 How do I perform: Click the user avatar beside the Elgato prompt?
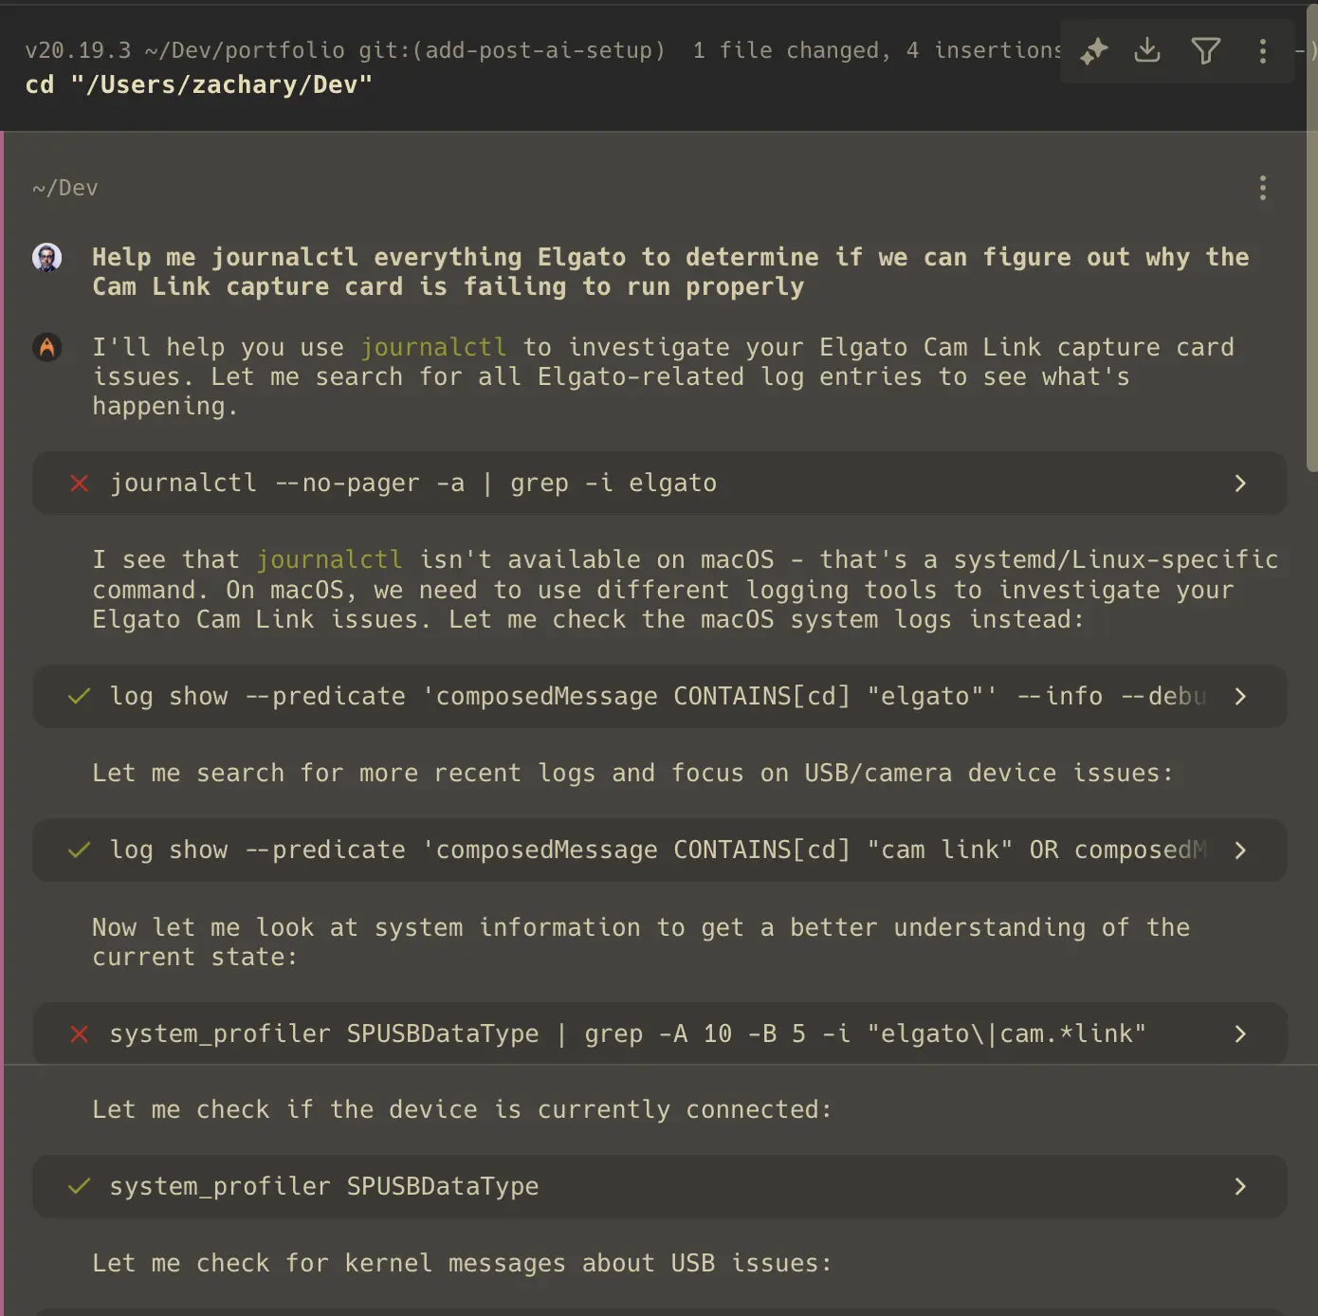pos(46,257)
